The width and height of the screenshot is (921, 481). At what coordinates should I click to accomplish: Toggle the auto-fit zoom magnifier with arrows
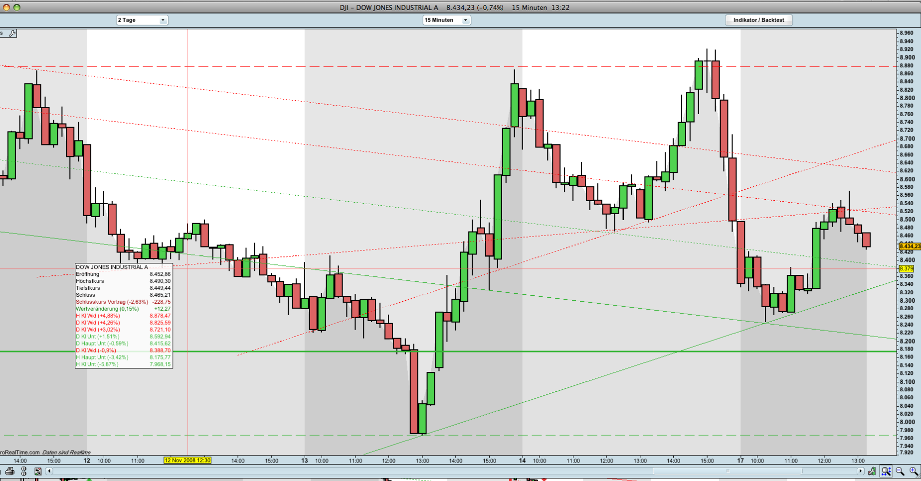point(886,471)
